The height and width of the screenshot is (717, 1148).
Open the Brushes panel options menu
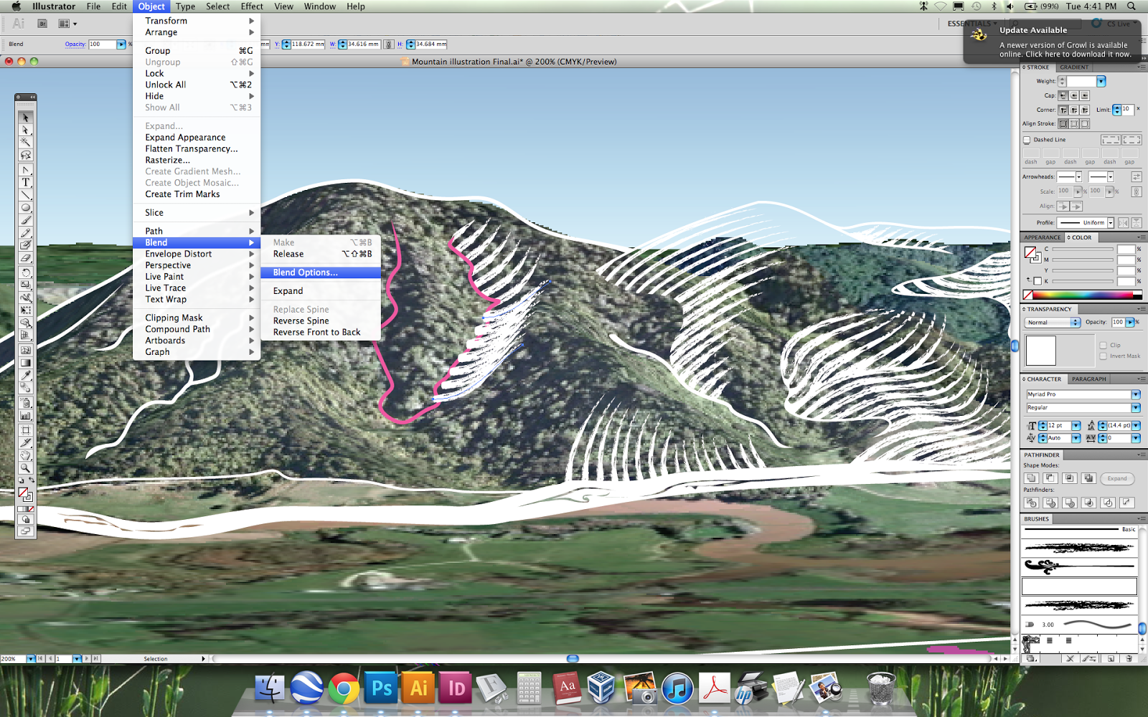pyautogui.click(x=1141, y=518)
